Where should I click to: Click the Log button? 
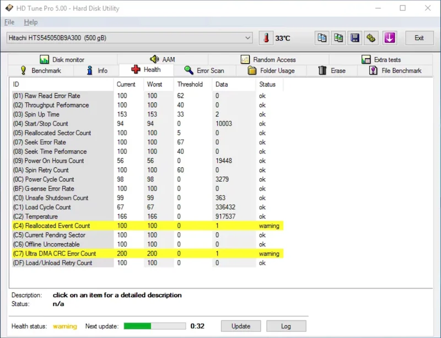(x=286, y=326)
